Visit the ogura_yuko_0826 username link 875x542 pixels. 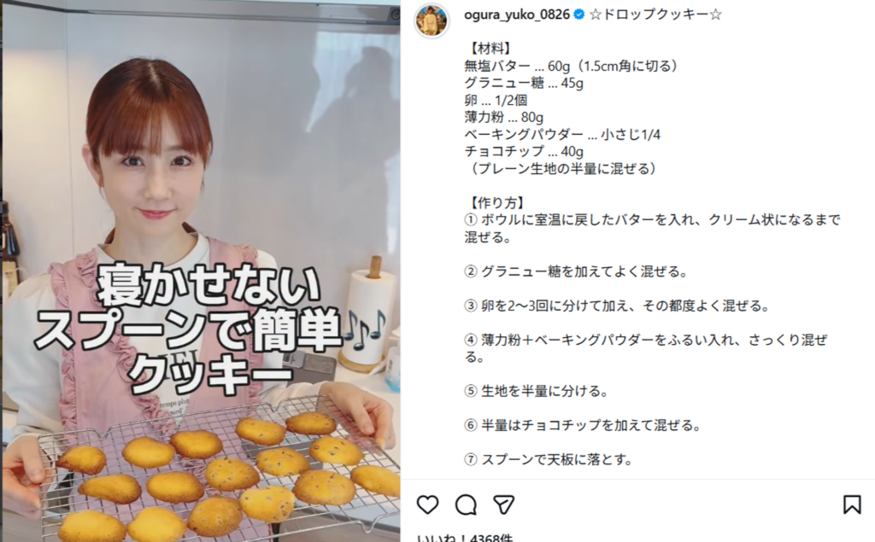[516, 15]
